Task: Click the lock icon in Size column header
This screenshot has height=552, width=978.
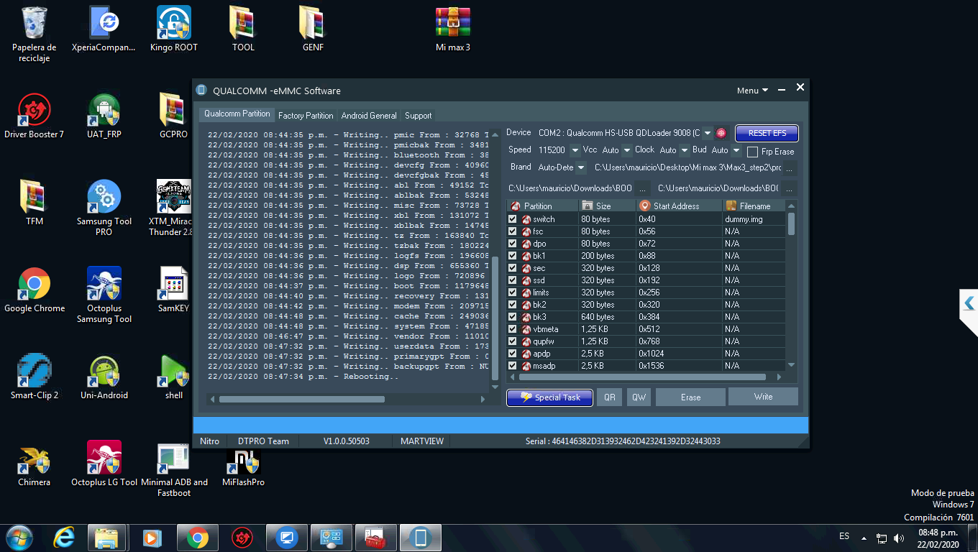Action: pyautogui.click(x=588, y=206)
